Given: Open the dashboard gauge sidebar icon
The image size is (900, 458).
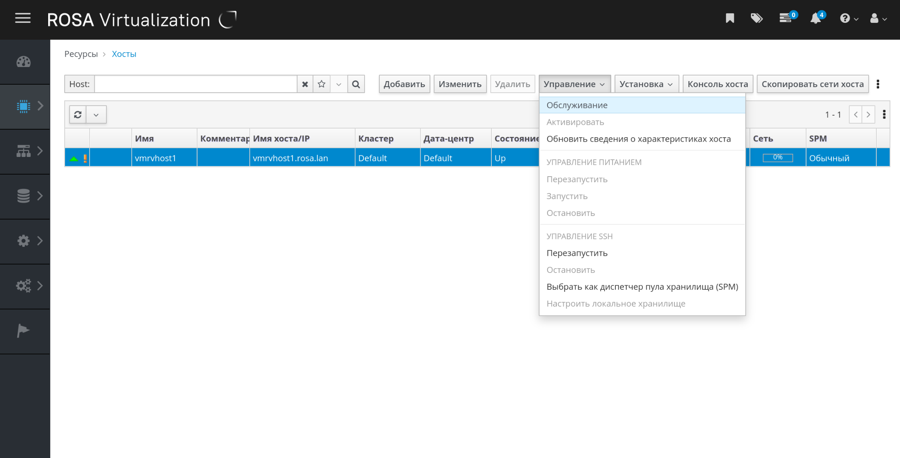Looking at the screenshot, I should coord(23,62).
